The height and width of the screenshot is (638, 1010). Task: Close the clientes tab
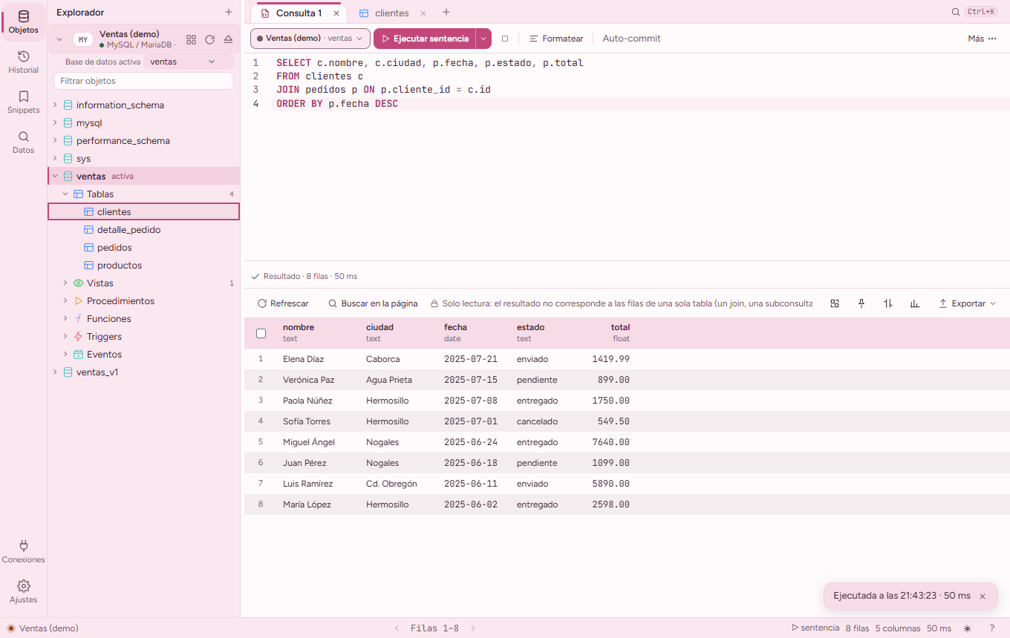423,13
